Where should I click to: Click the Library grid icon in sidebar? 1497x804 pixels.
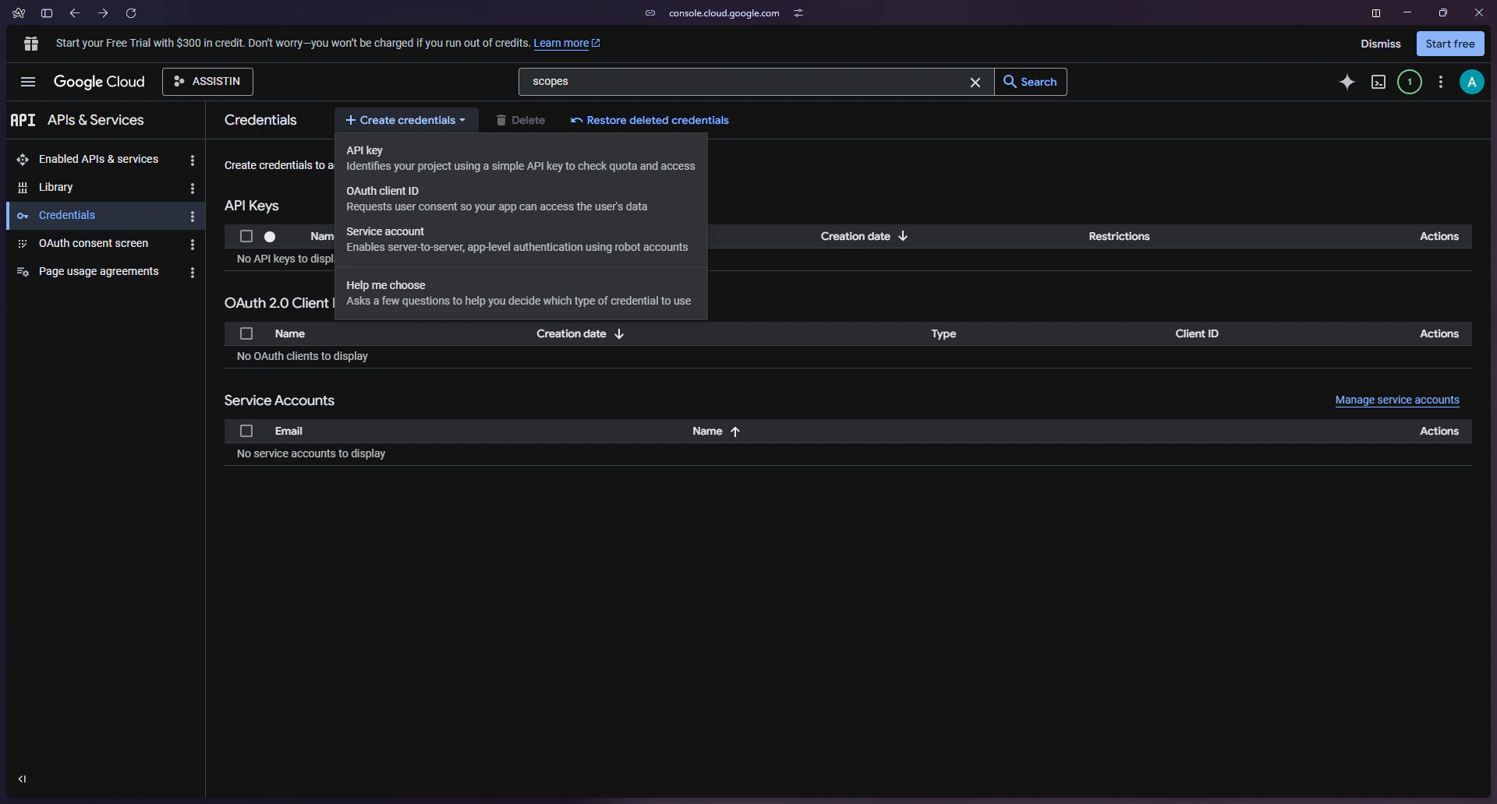click(x=23, y=187)
